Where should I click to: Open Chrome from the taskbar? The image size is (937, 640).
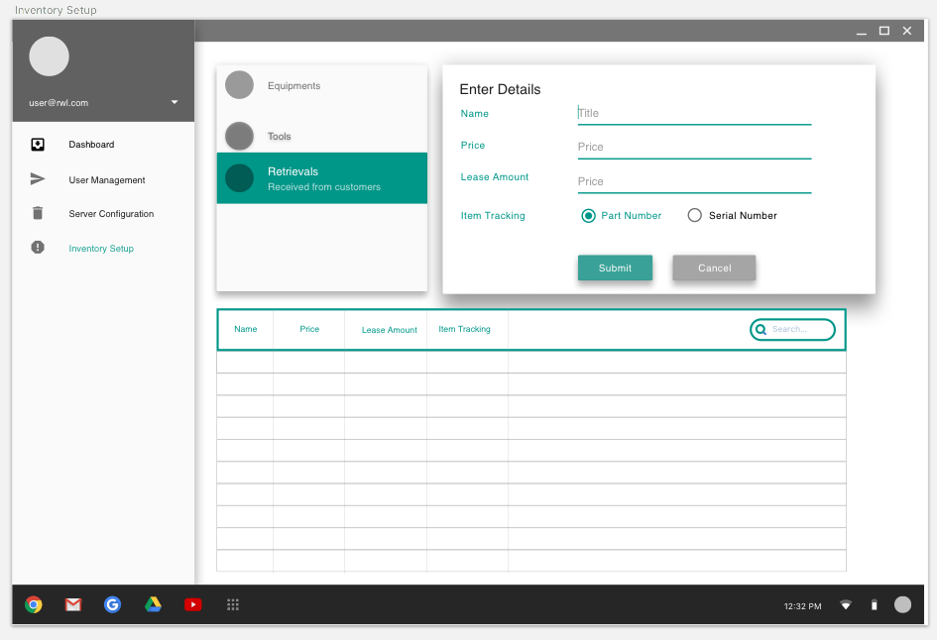tap(34, 604)
